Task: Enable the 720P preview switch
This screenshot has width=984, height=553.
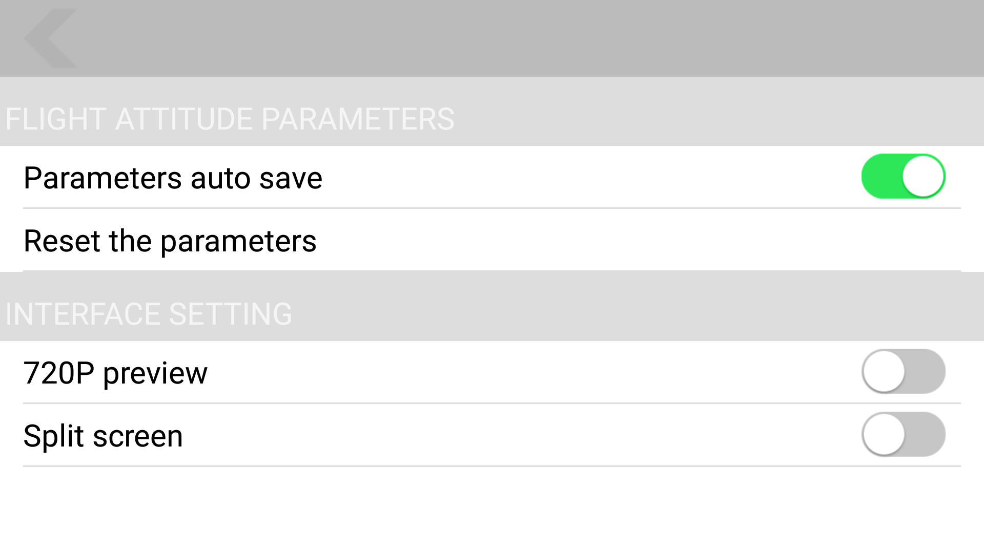Action: pyautogui.click(x=903, y=372)
